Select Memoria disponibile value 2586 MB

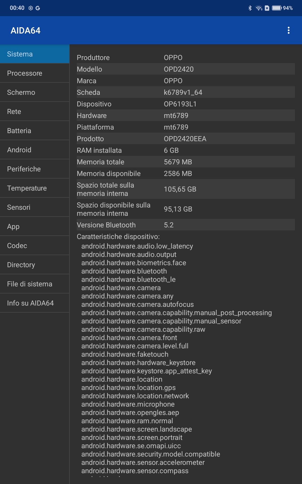(x=178, y=173)
